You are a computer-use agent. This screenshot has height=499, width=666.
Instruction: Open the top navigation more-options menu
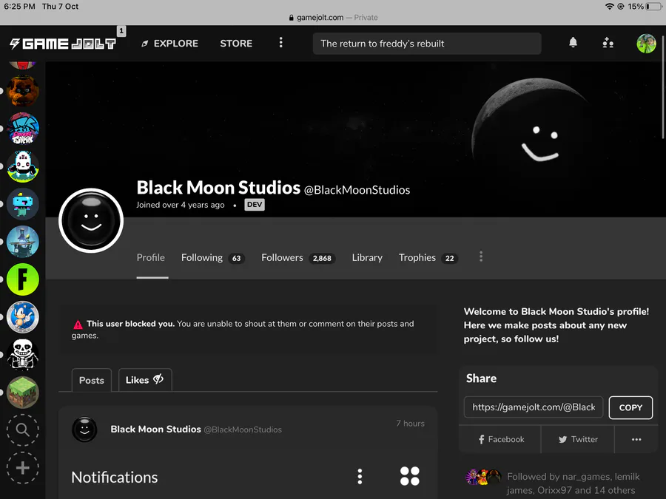pyautogui.click(x=280, y=42)
